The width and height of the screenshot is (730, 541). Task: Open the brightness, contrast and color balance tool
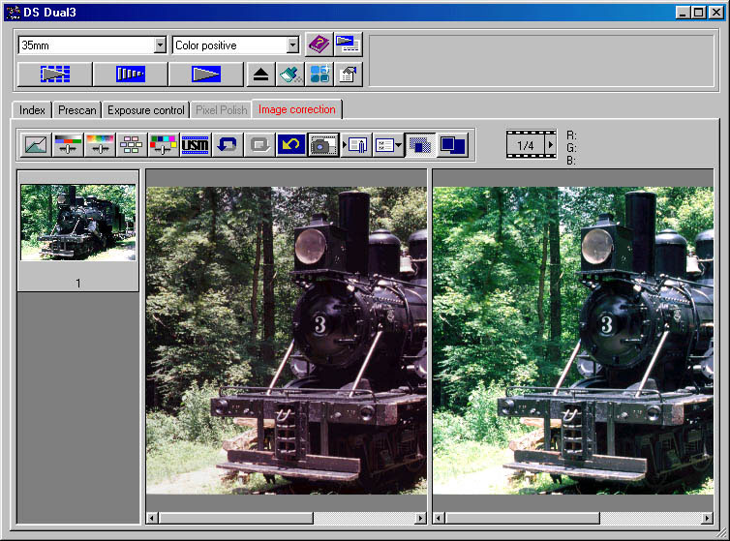(68, 145)
